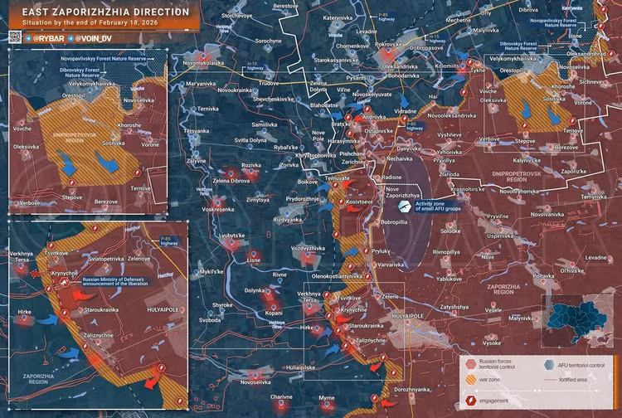Click the Telegram icon beside @RYBAR

tap(29, 39)
